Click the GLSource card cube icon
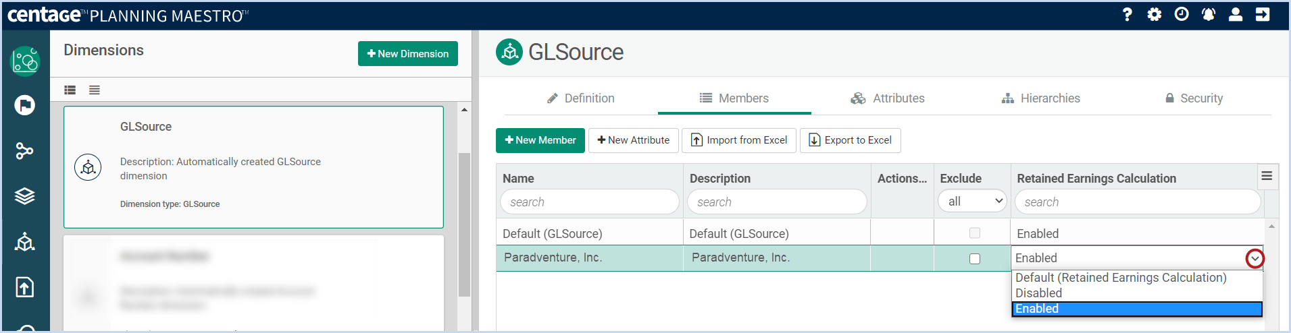The height and width of the screenshot is (333, 1291). pos(88,167)
